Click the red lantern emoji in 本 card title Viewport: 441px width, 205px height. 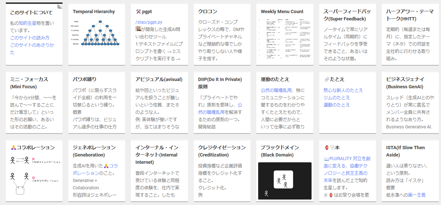[x=327, y=148]
